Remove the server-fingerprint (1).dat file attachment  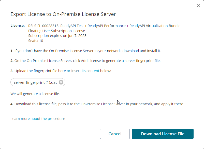coord(61,82)
